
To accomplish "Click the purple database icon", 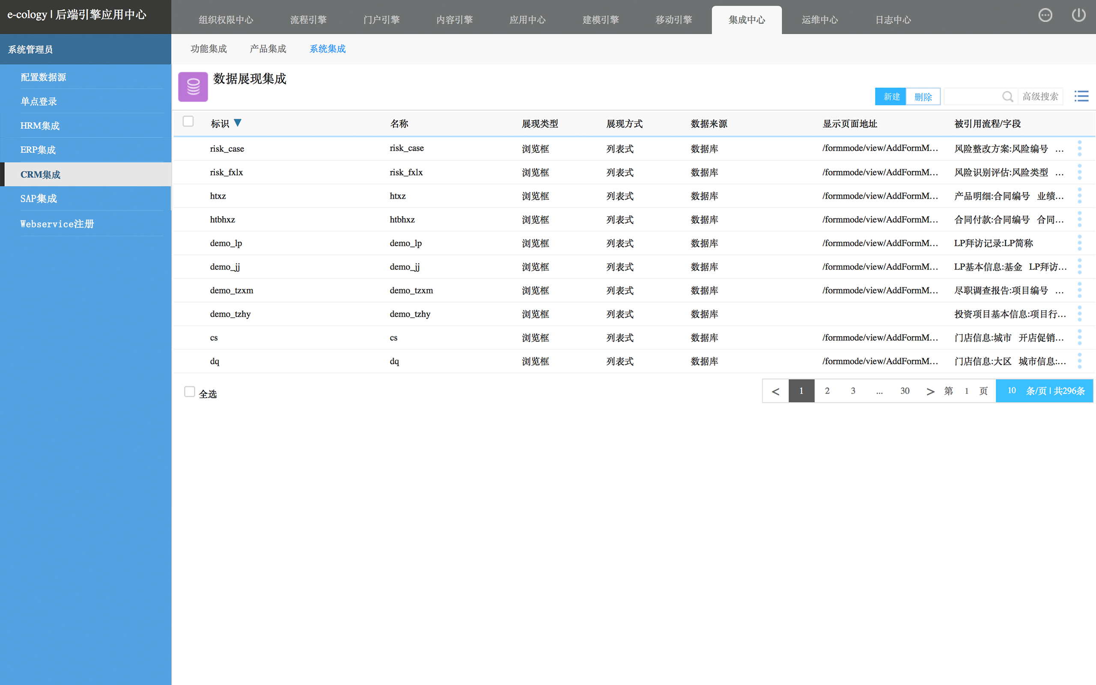I will click(x=193, y=86).
